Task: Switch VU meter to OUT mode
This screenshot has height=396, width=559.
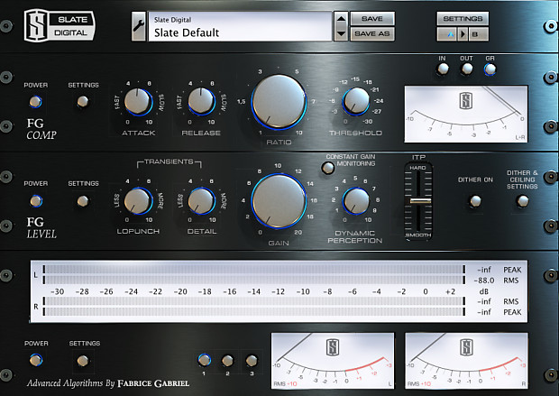Action: [x=467, y=69]
